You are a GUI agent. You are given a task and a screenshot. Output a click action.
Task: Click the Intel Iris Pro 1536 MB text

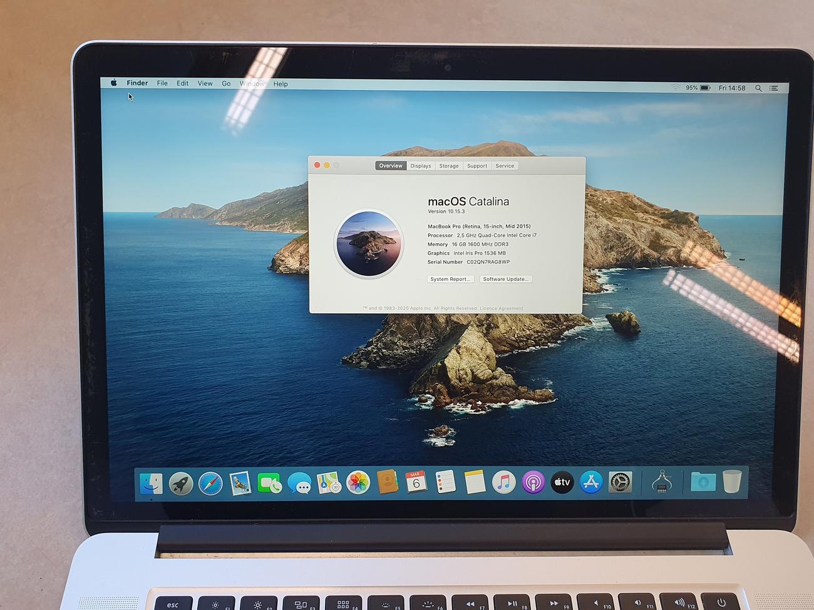(x=480, y=253)
